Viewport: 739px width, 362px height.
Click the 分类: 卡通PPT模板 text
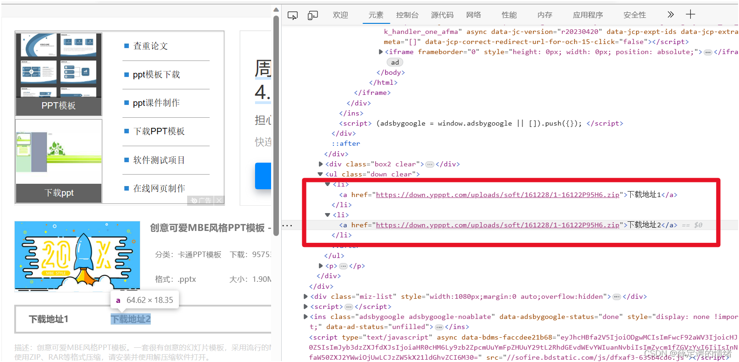pyautogui.click(x=188, y=254)
